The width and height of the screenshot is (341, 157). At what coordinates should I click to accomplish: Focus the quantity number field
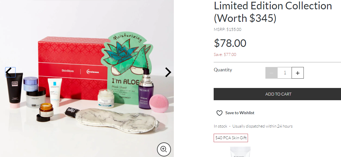click(285, 73)
